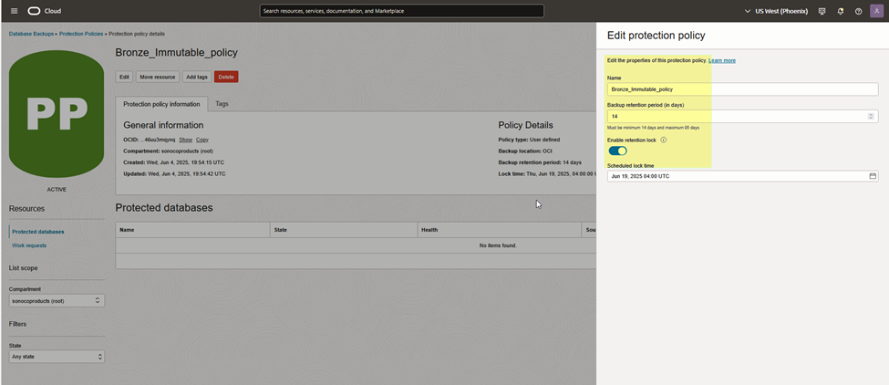Select Work requests in Resources list
The image size is (889, 385).
[x=29, y=245]
